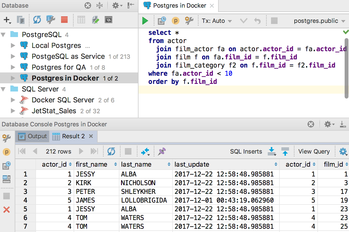Switch to the Output tab
Viewport: 349px width, 232px height.
pos(33,136)
